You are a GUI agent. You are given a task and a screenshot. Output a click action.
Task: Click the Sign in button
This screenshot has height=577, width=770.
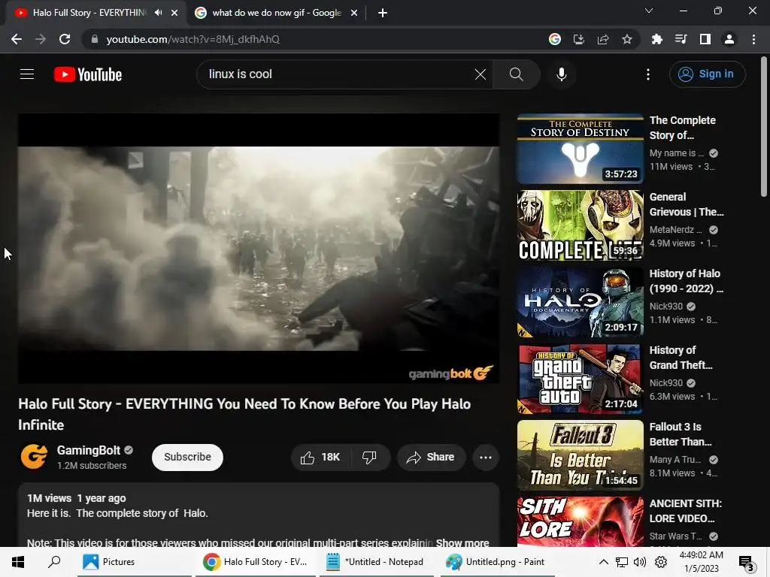point(707,74)
